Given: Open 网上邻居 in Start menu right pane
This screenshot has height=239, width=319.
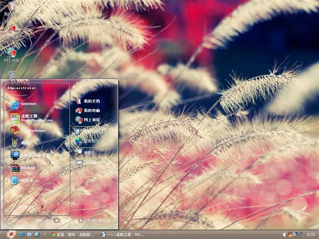Looking at the screenshot, I should (88, 119).
